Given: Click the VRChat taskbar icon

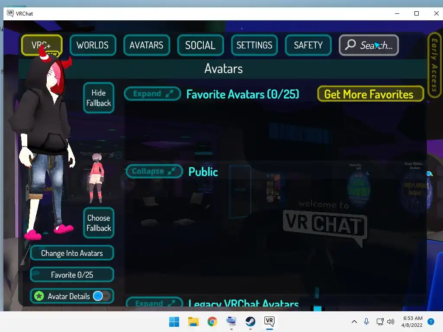Looking at the screenshot, I should [269, 322].
